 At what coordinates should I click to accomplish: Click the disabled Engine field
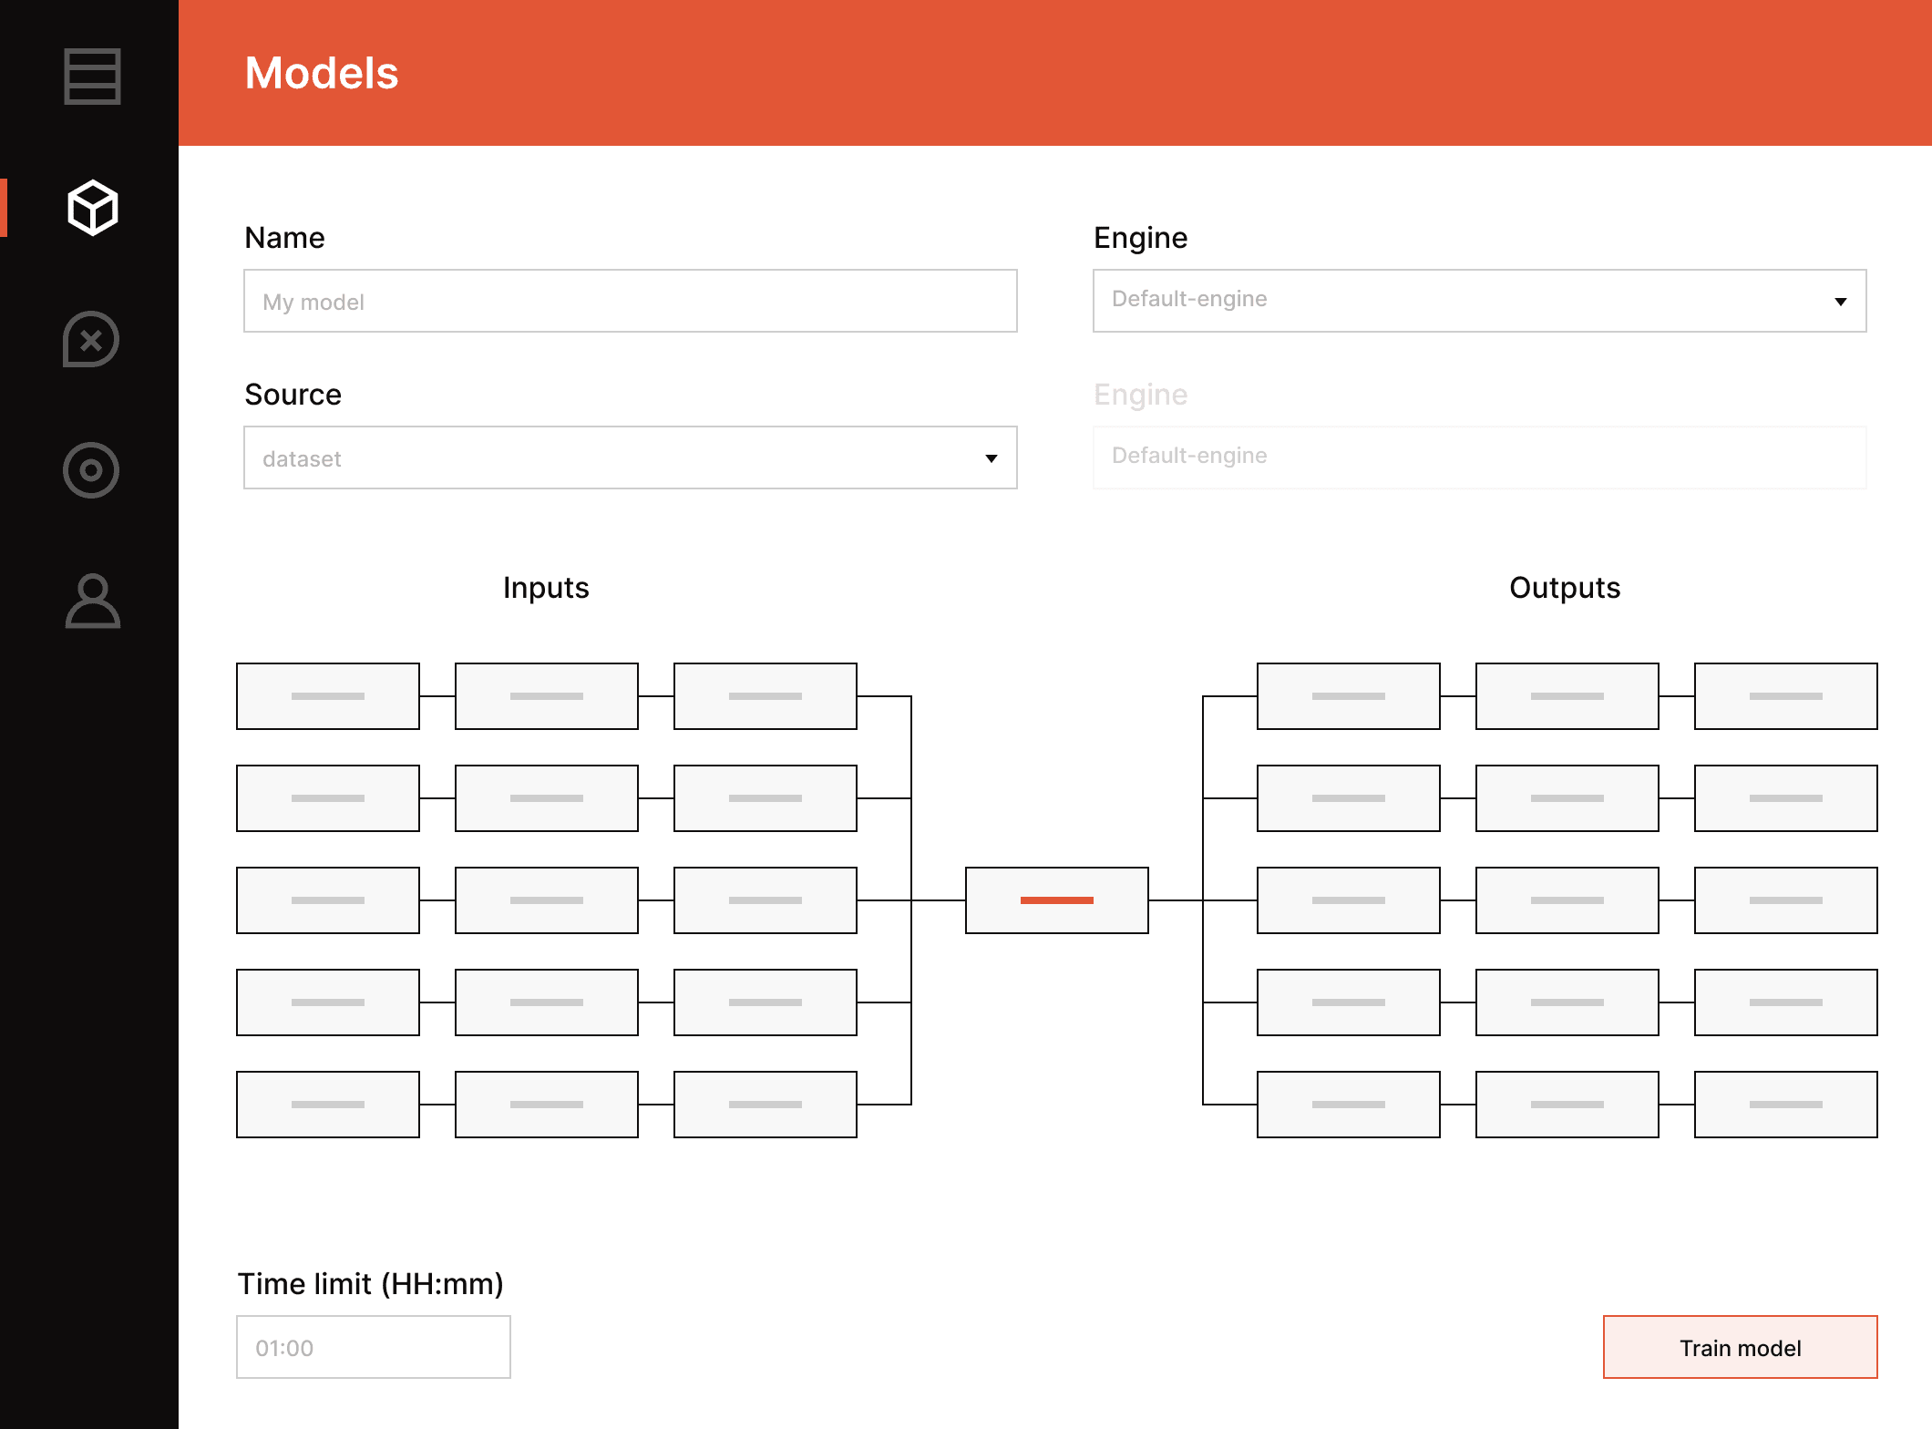click(1478, 457)
